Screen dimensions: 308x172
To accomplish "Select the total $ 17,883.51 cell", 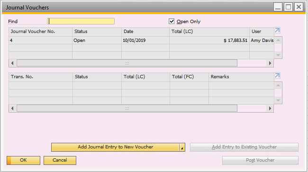I will point(209,40).
